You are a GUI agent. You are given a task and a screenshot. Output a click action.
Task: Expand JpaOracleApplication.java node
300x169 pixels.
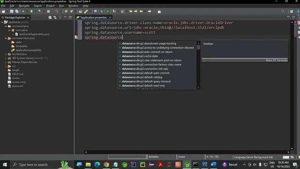coord(13,34)
